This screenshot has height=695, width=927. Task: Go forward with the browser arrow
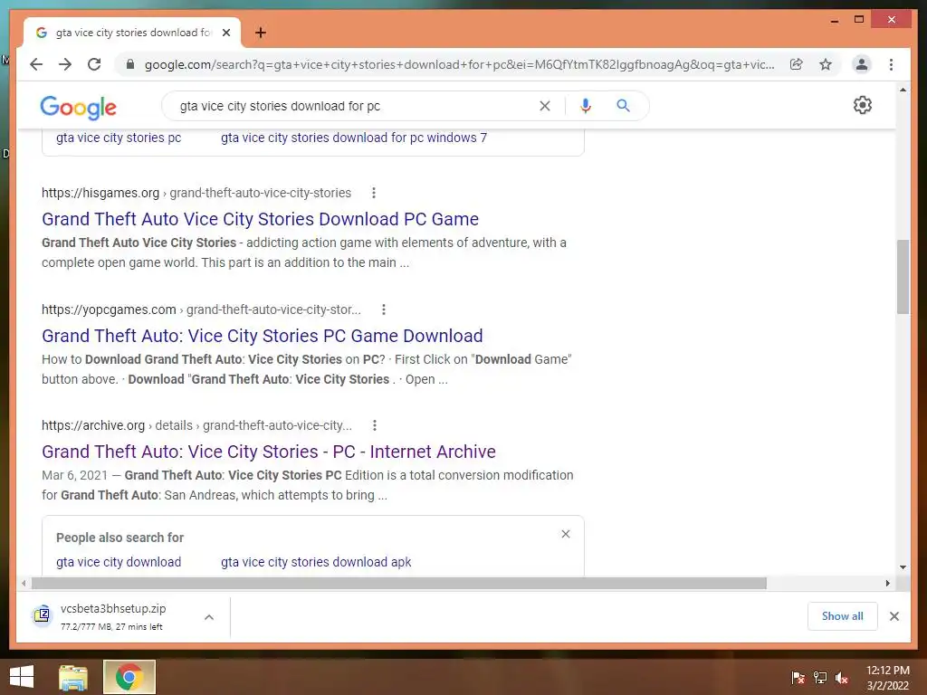point(65,64)
